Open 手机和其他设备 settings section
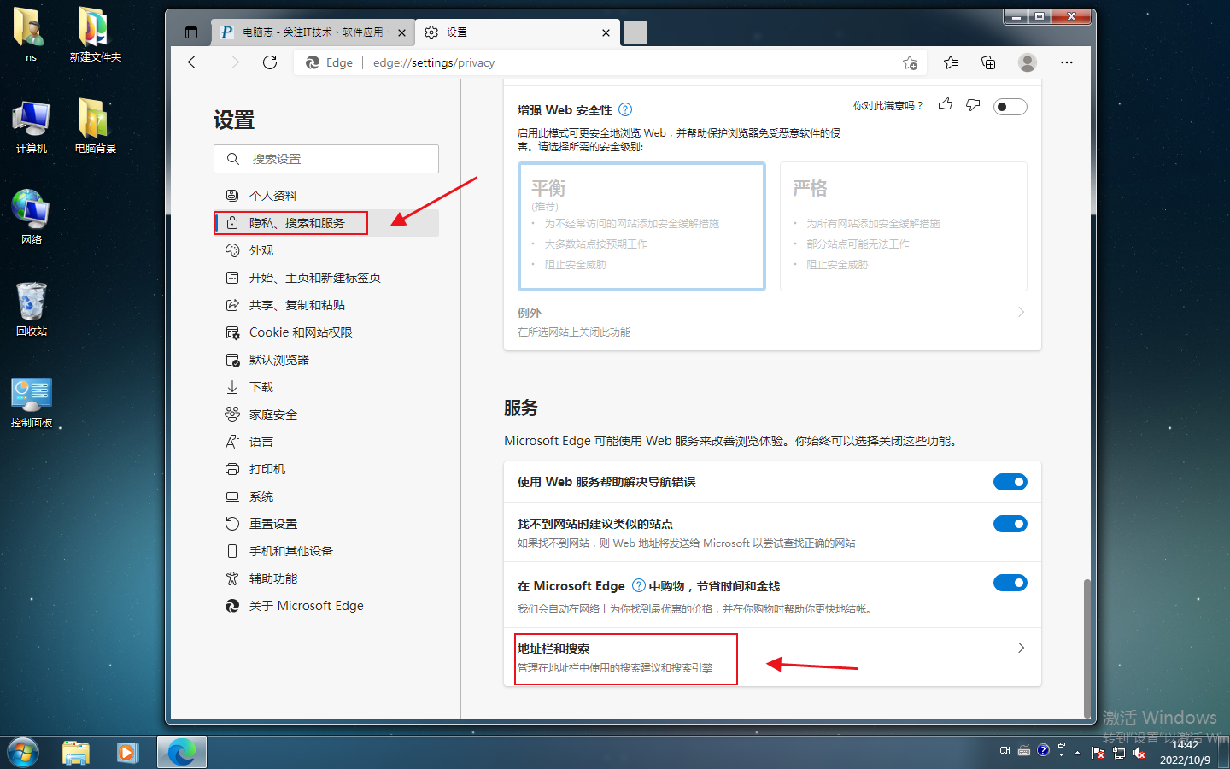The image size is (1230, 769). point(326,551)
